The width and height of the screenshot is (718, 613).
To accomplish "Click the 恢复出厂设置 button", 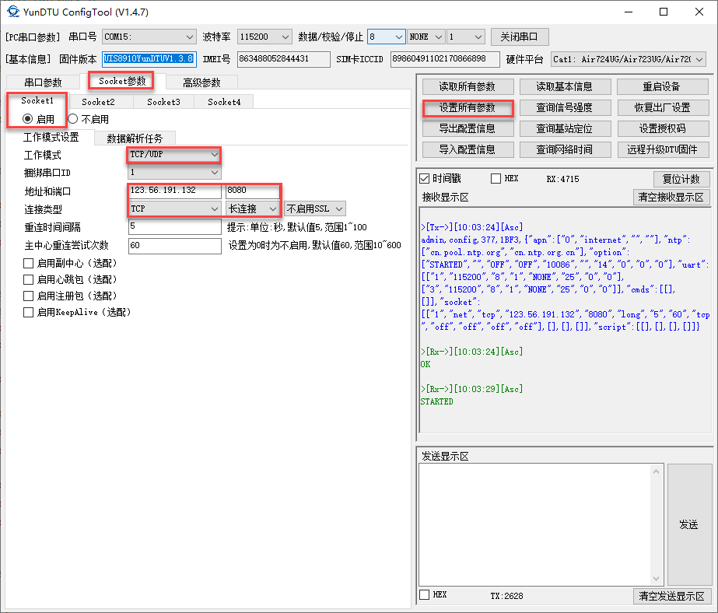I will [662, 107].
